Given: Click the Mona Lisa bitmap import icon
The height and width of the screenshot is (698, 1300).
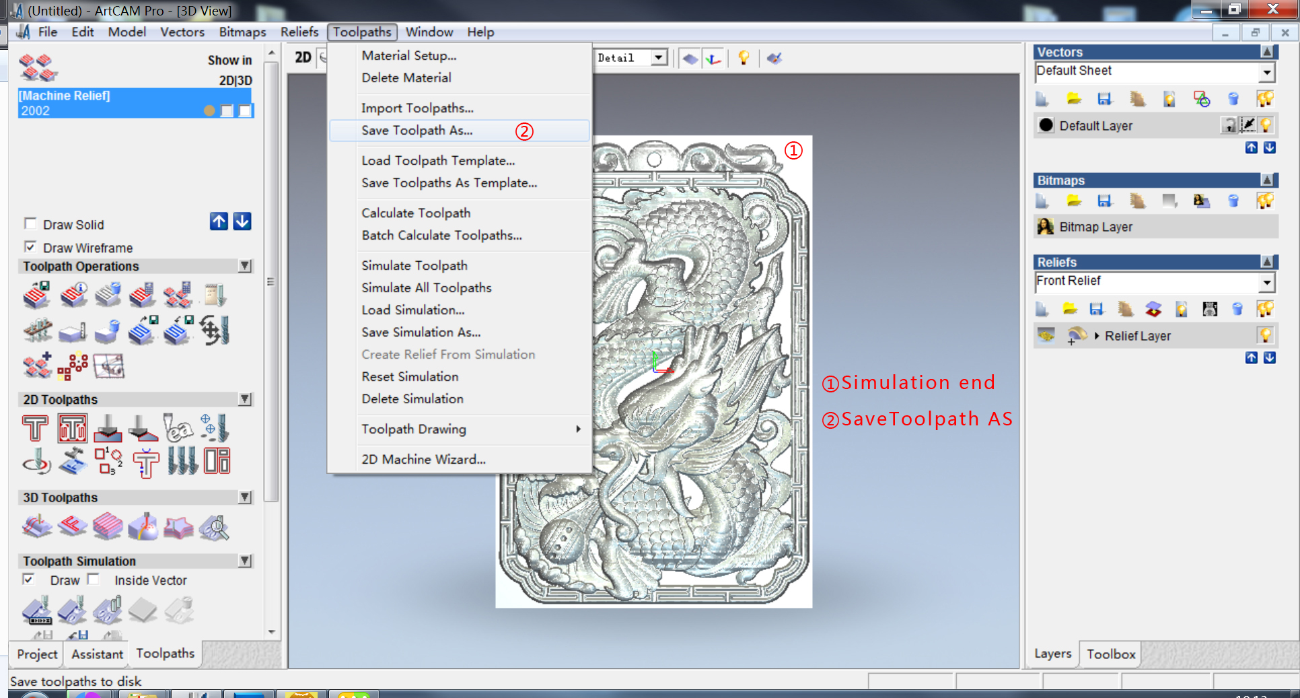Looking at the screenshot, I should (1201, 201).
